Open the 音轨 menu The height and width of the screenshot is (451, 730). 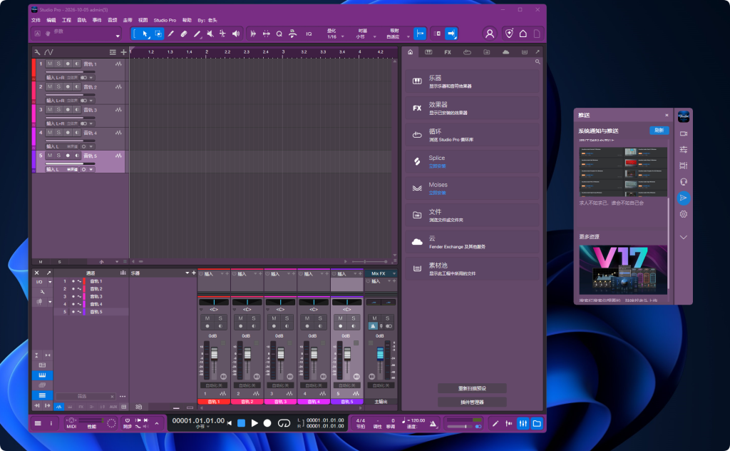point(81,20)
